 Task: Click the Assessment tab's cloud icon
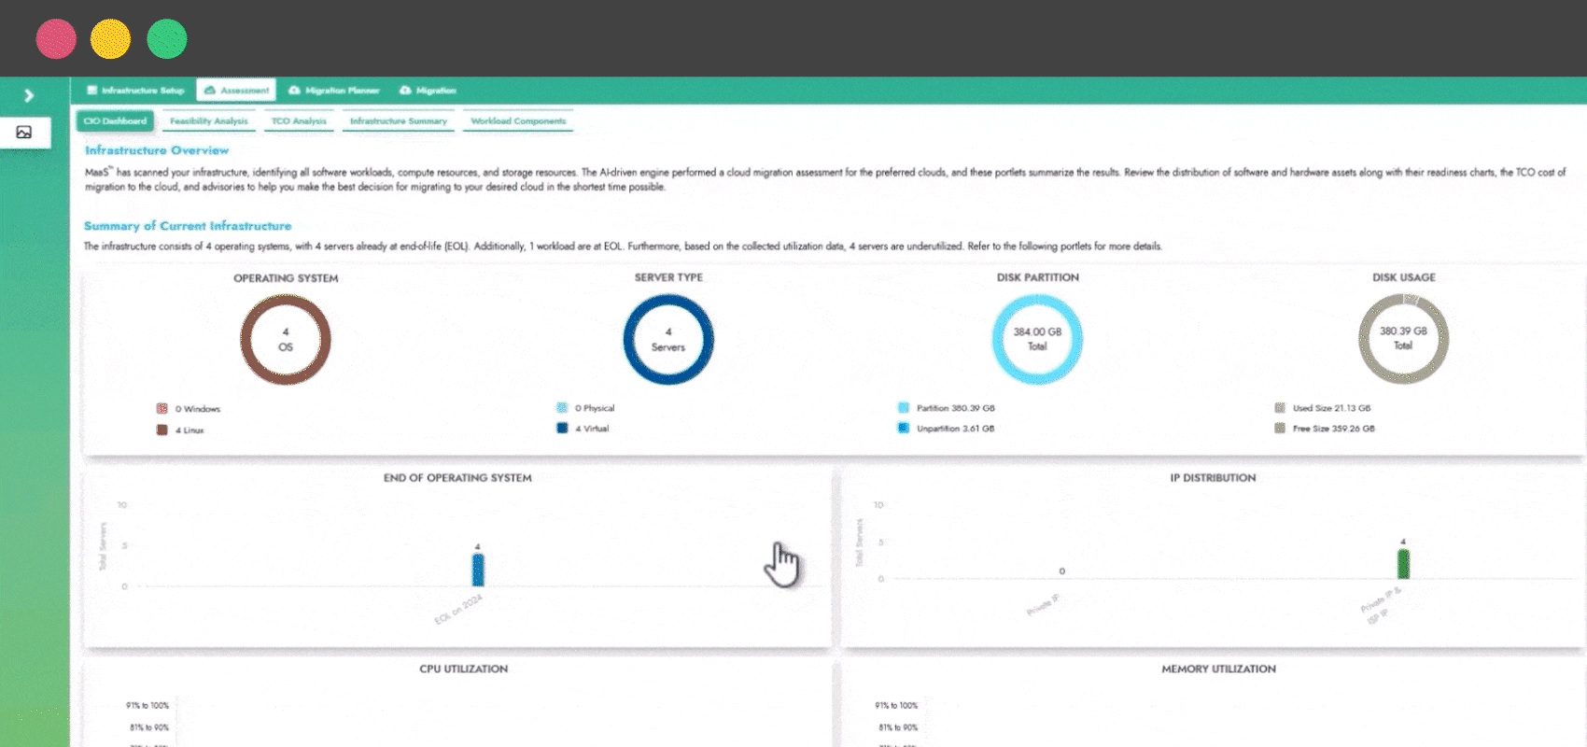[x=210, y=91]
